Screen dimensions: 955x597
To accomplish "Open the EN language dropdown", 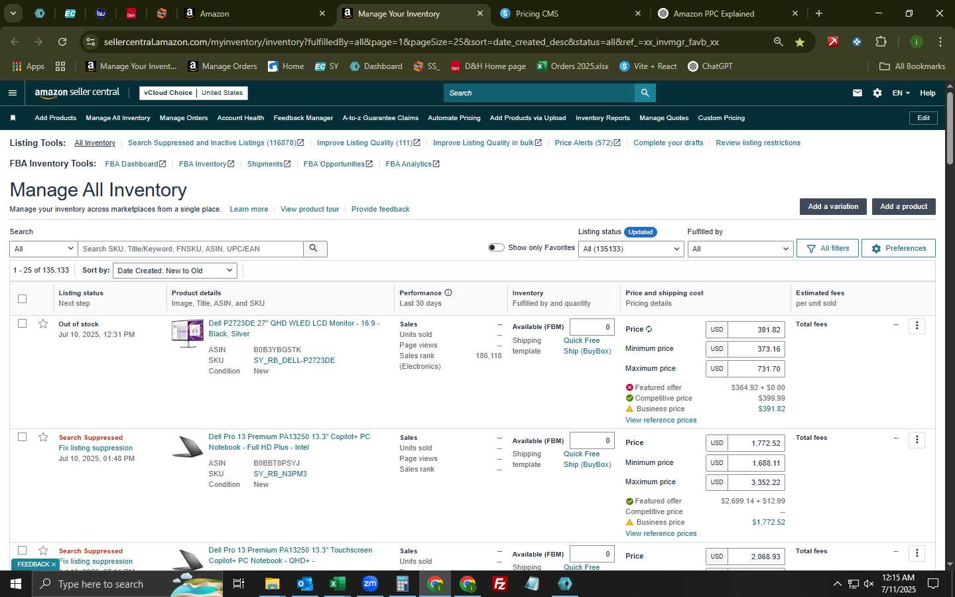I will (901, 93).
